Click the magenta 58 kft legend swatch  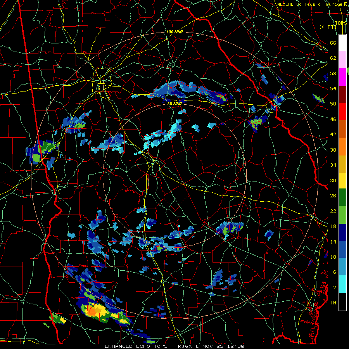pyautogui.click(x=342, y=77)
